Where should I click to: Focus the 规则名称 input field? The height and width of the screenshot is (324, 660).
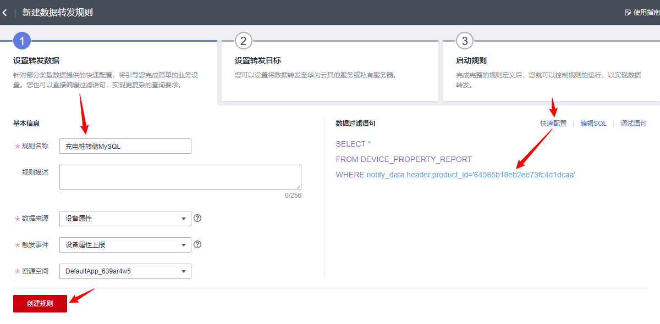(125, 146)
